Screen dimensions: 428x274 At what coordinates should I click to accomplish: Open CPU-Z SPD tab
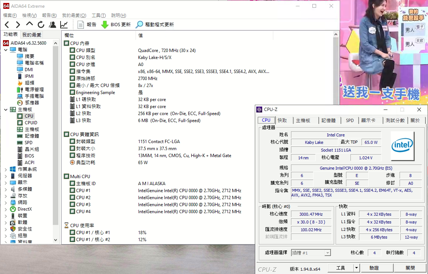pyautogui.click(x=350, y=120)
